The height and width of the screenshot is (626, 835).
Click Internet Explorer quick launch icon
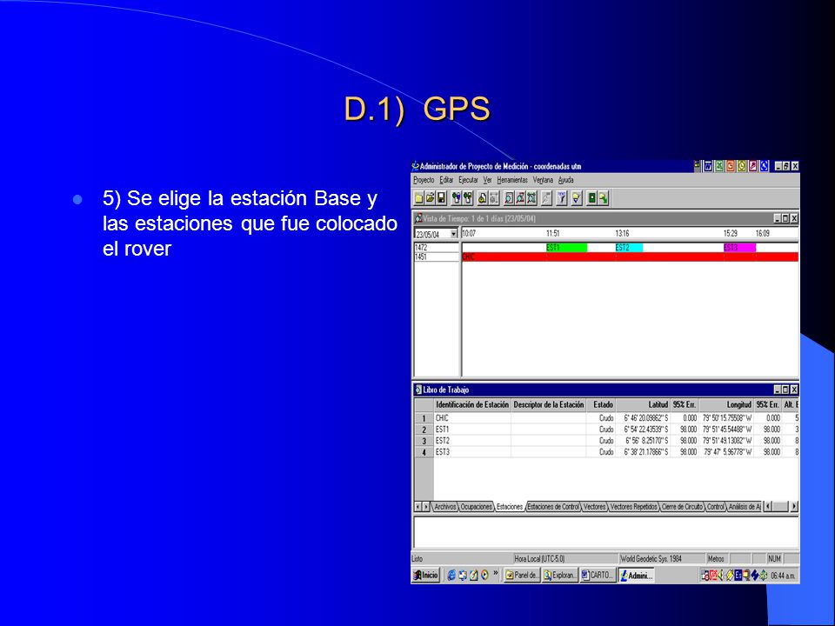coord(451,575)
